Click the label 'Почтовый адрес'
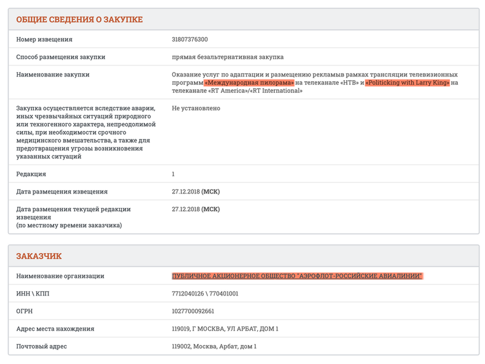Screen dimensions: 485x364 [41, 346]
